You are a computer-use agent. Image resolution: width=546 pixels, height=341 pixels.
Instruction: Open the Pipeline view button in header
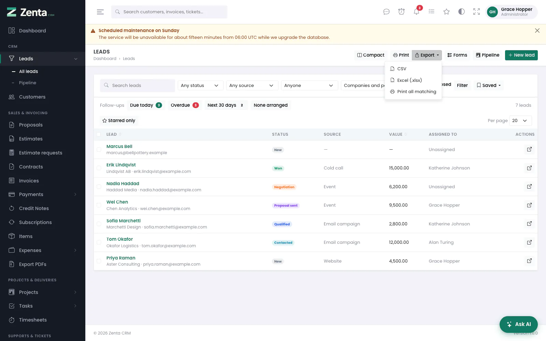(487, 55)
